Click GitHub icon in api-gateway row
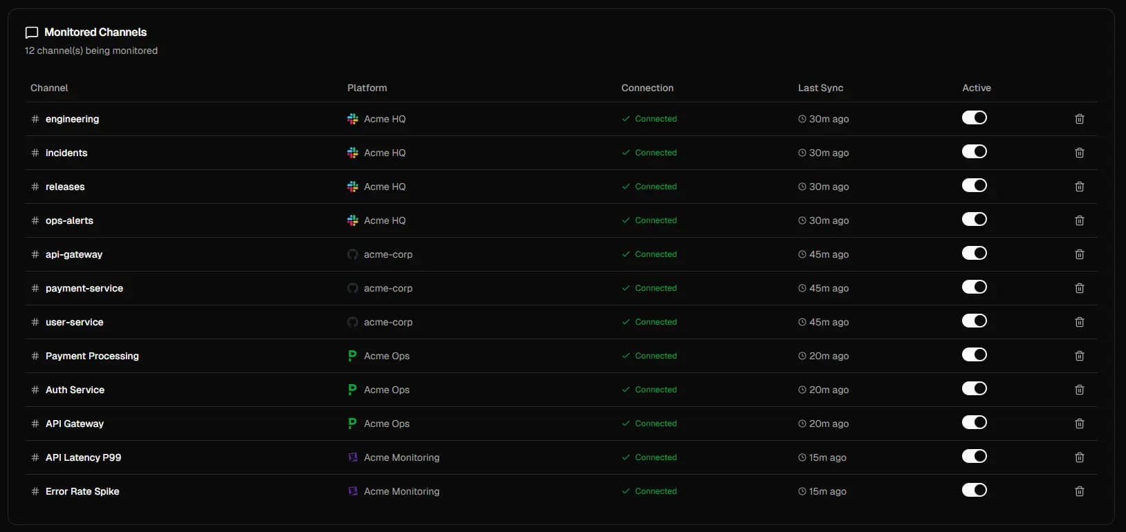The width and height of the screenshot is (1126, 532). (x=353, y=254)
